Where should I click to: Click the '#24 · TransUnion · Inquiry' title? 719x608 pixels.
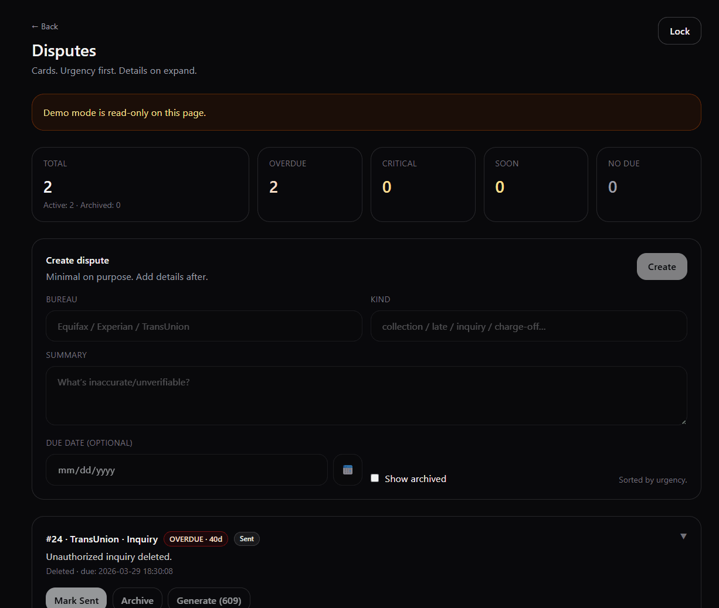pyautogui.click(x=102, y=539)
